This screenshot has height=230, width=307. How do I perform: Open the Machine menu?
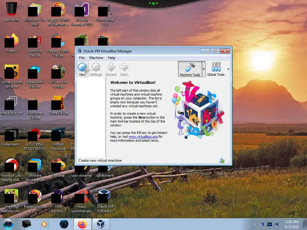click(96, 58)
